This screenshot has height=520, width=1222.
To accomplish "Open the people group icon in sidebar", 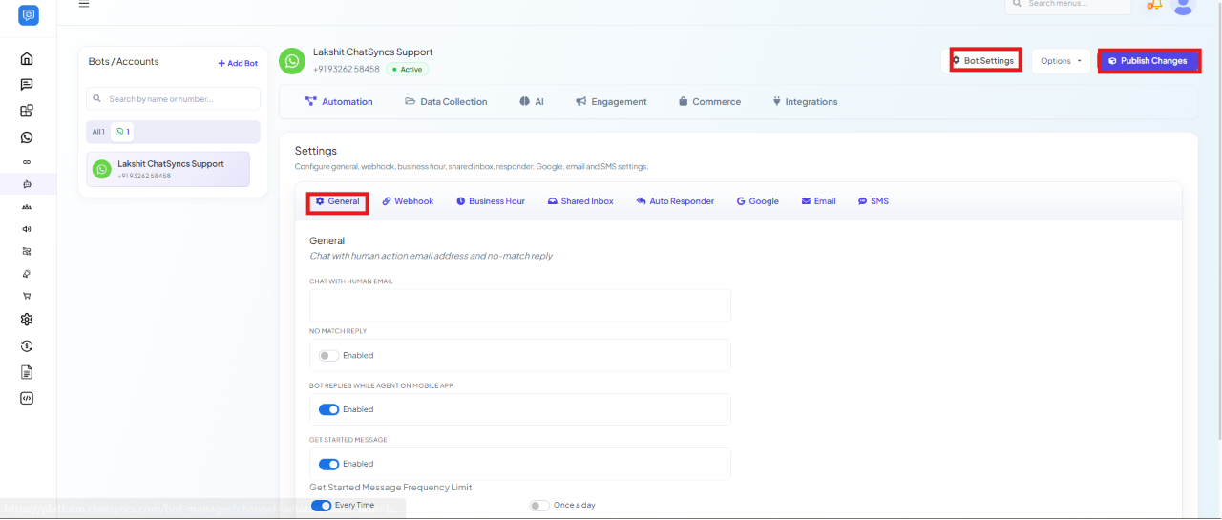I will coord(27,206).
